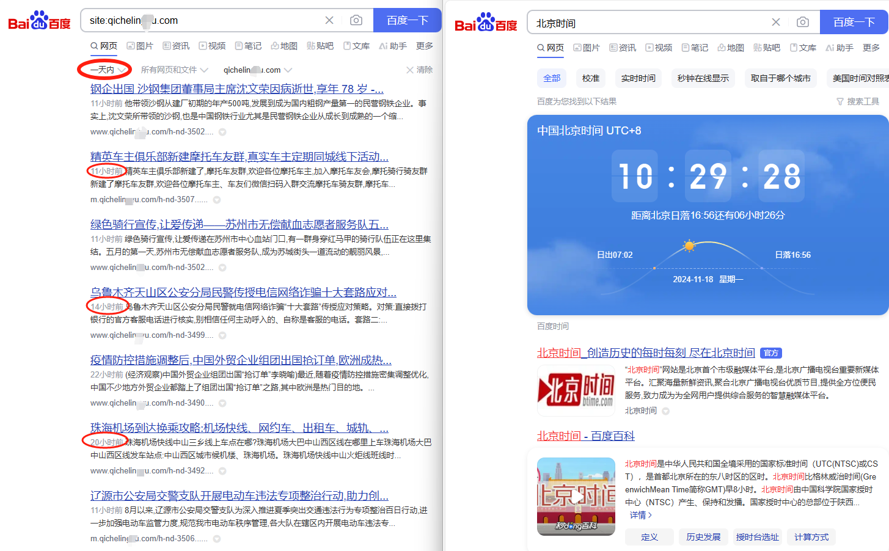Click the btime.com logo thumbnail

pos(576,391)
